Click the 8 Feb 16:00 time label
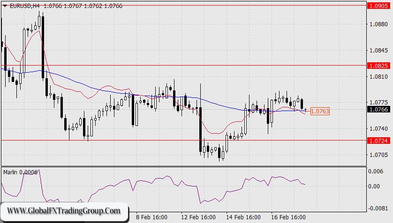 (x=151, y=217)
